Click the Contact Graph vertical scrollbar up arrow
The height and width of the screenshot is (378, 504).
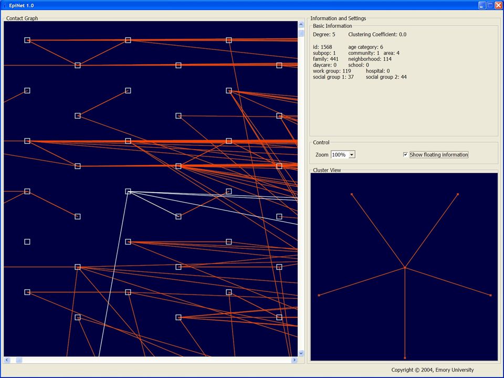301,25
